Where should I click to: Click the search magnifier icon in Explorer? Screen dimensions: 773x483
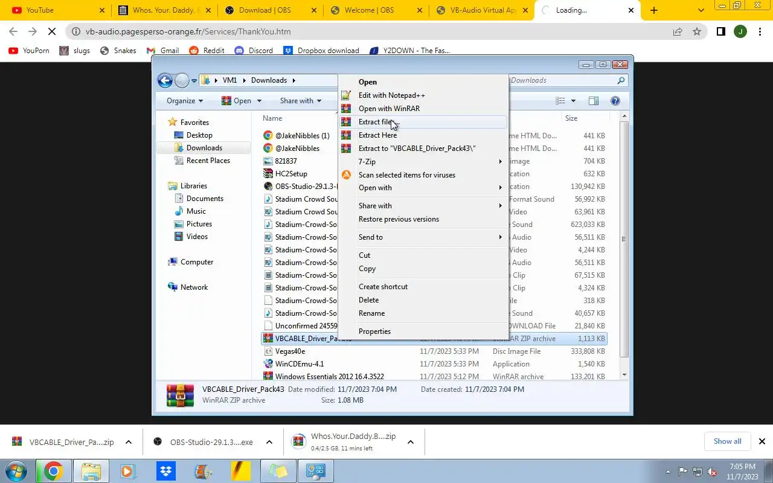tap(621, 80)
